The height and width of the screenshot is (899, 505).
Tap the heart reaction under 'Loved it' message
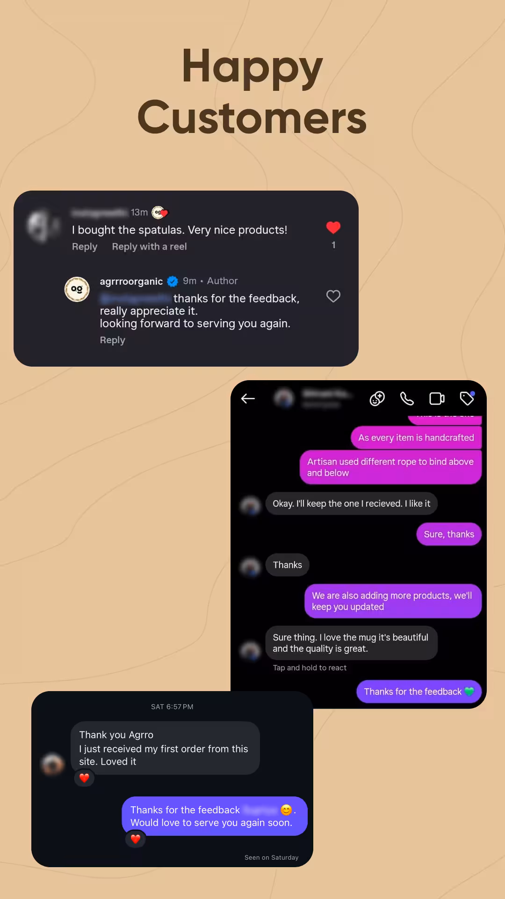84,778
